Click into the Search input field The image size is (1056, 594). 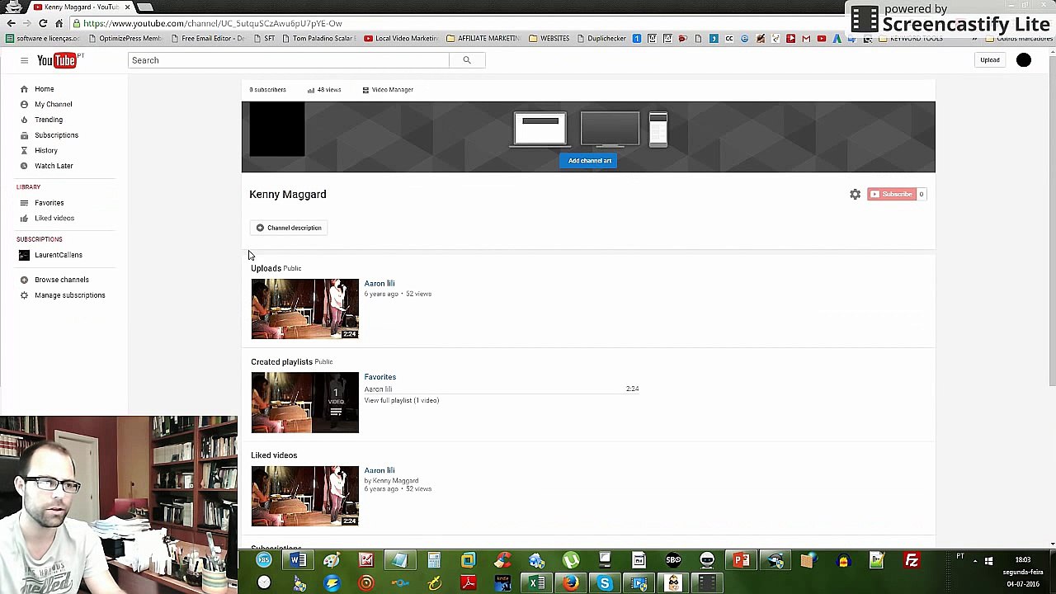click(289, 60)
